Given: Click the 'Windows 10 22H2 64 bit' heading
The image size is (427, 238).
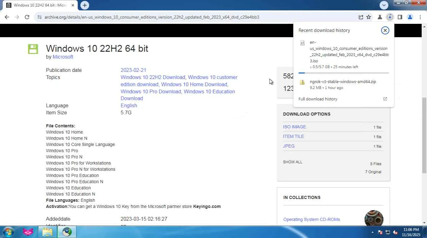Looking at the screenshot, I should [x=97, y=49].
